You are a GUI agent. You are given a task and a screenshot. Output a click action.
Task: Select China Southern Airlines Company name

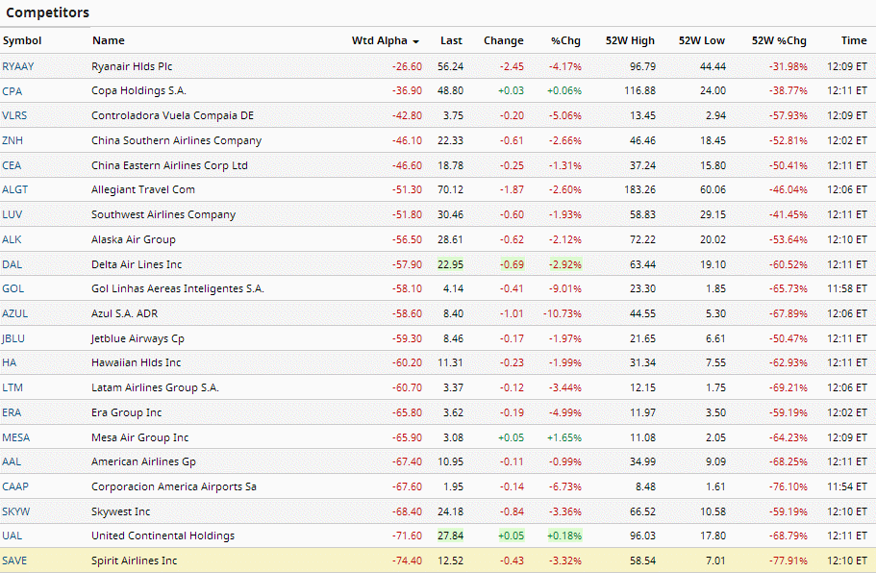point(177,140)
